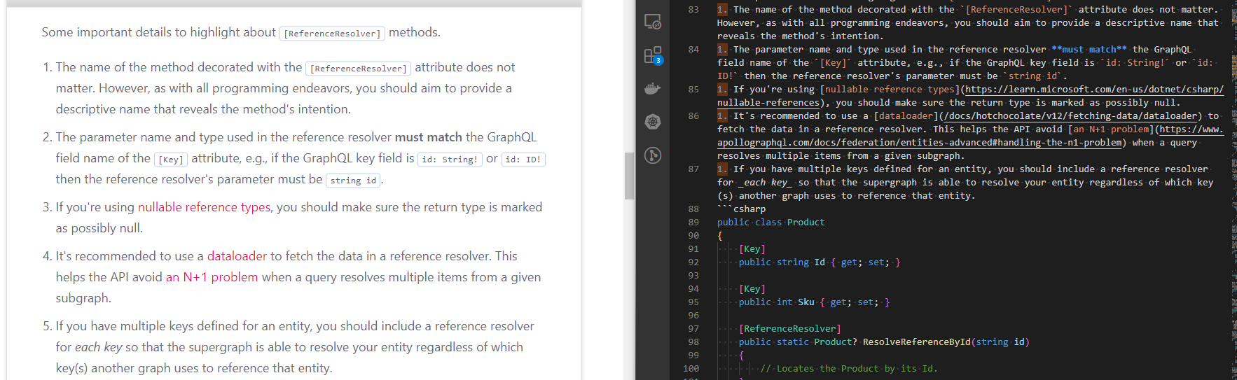Click '**must match**' markdown text on line 84
Viewport: 1237px width, 380px height.
[1089, 50]
